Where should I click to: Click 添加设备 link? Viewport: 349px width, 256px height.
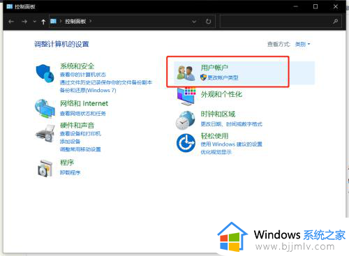(70, 142)
